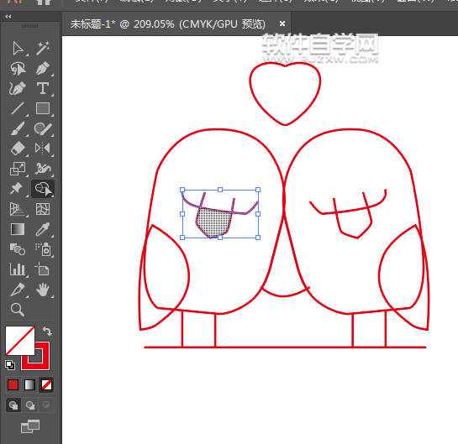The height and width of the screenshot is (444, 458).
Task: Choose the Eyedropper tool
Action: tap(43, 229)
